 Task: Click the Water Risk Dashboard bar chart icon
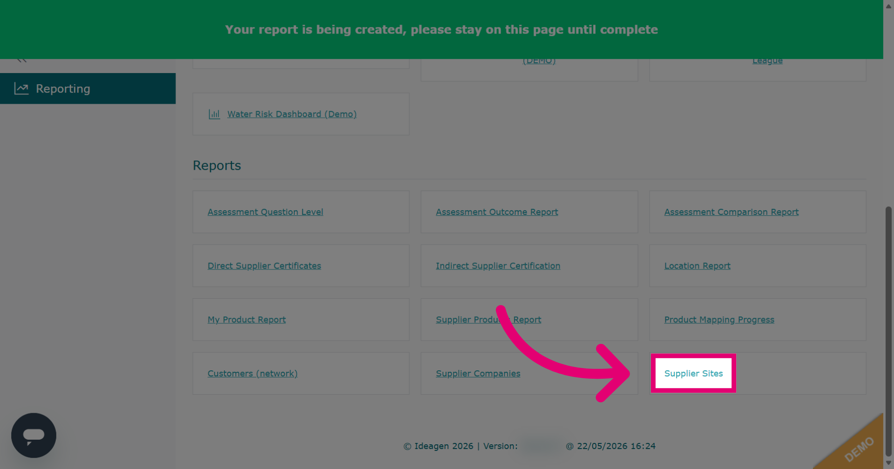214,114
